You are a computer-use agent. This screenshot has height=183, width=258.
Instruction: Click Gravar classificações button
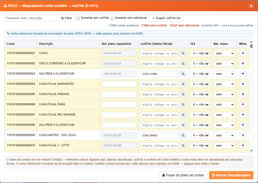(x=231, y=175)
